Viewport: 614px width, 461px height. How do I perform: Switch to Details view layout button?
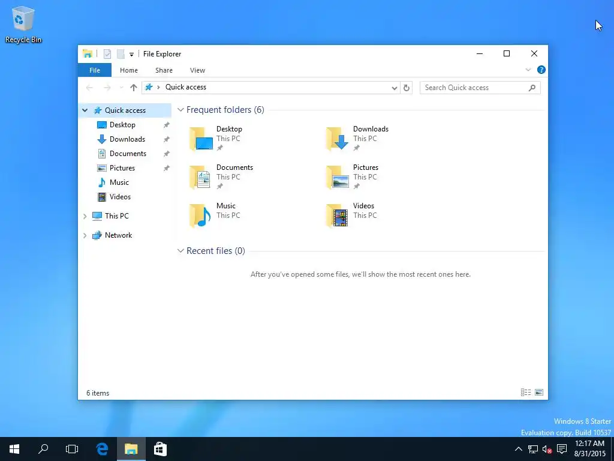click(x=526, y=393)
